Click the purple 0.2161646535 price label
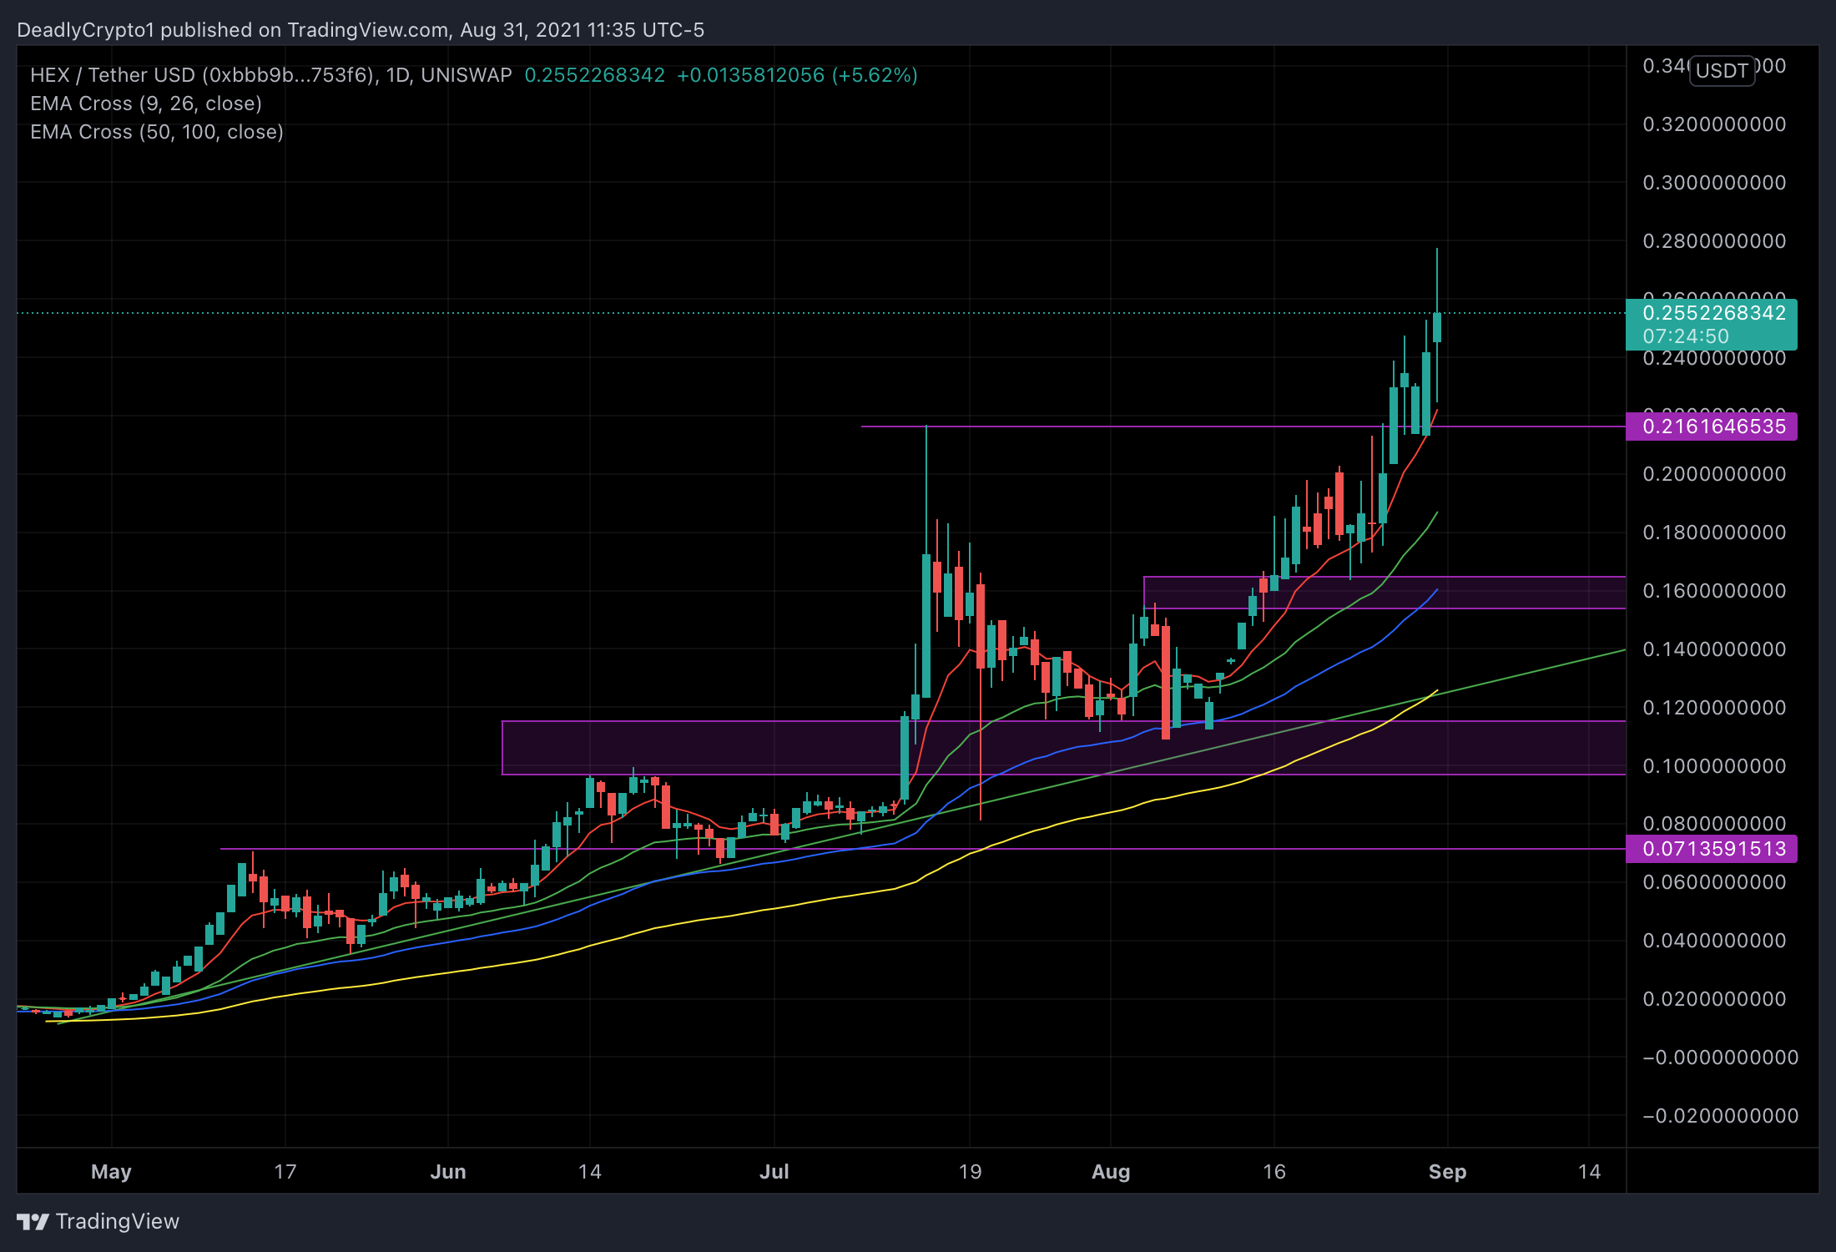1836x1252 pixels. (1713, 427)
